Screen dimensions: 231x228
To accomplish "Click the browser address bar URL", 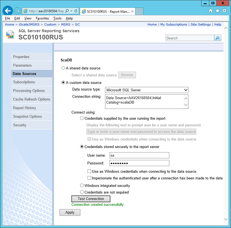I will (46, 11).
